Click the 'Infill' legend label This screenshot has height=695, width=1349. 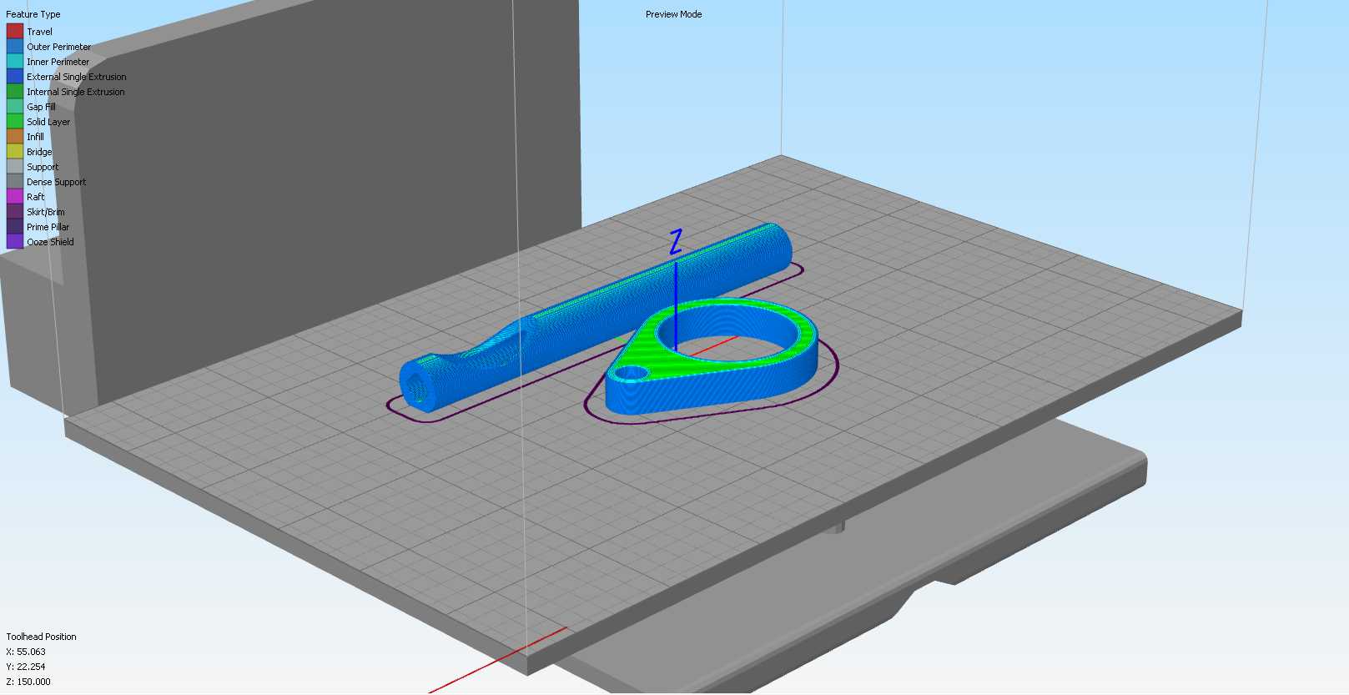35,137
